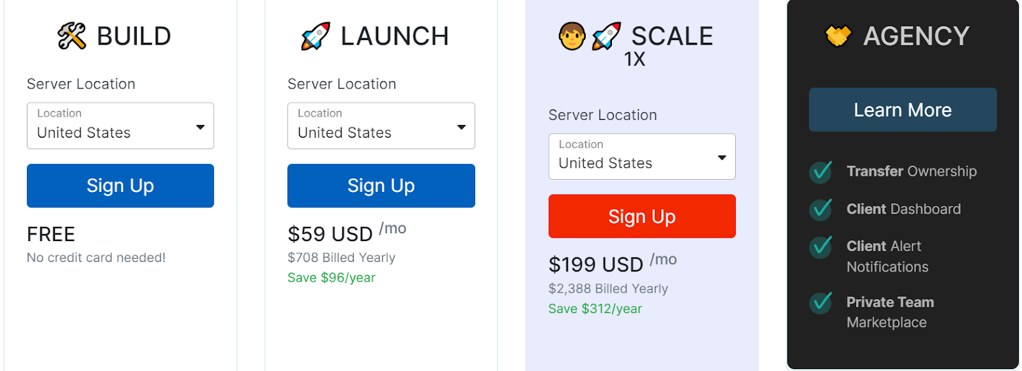Click the red Sign Up button for SCALE
Screen dimensions: 1022x371
point(641,216)
